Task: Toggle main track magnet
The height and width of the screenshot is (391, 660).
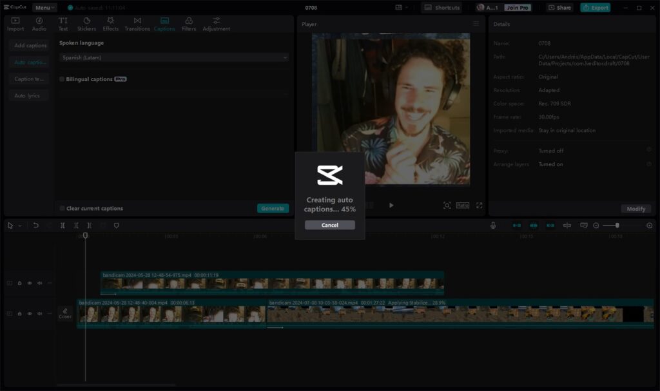Action: [x=517, y=225]
